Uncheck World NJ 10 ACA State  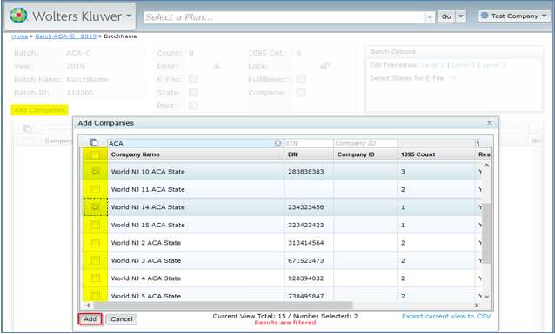[x=96, y=172]
